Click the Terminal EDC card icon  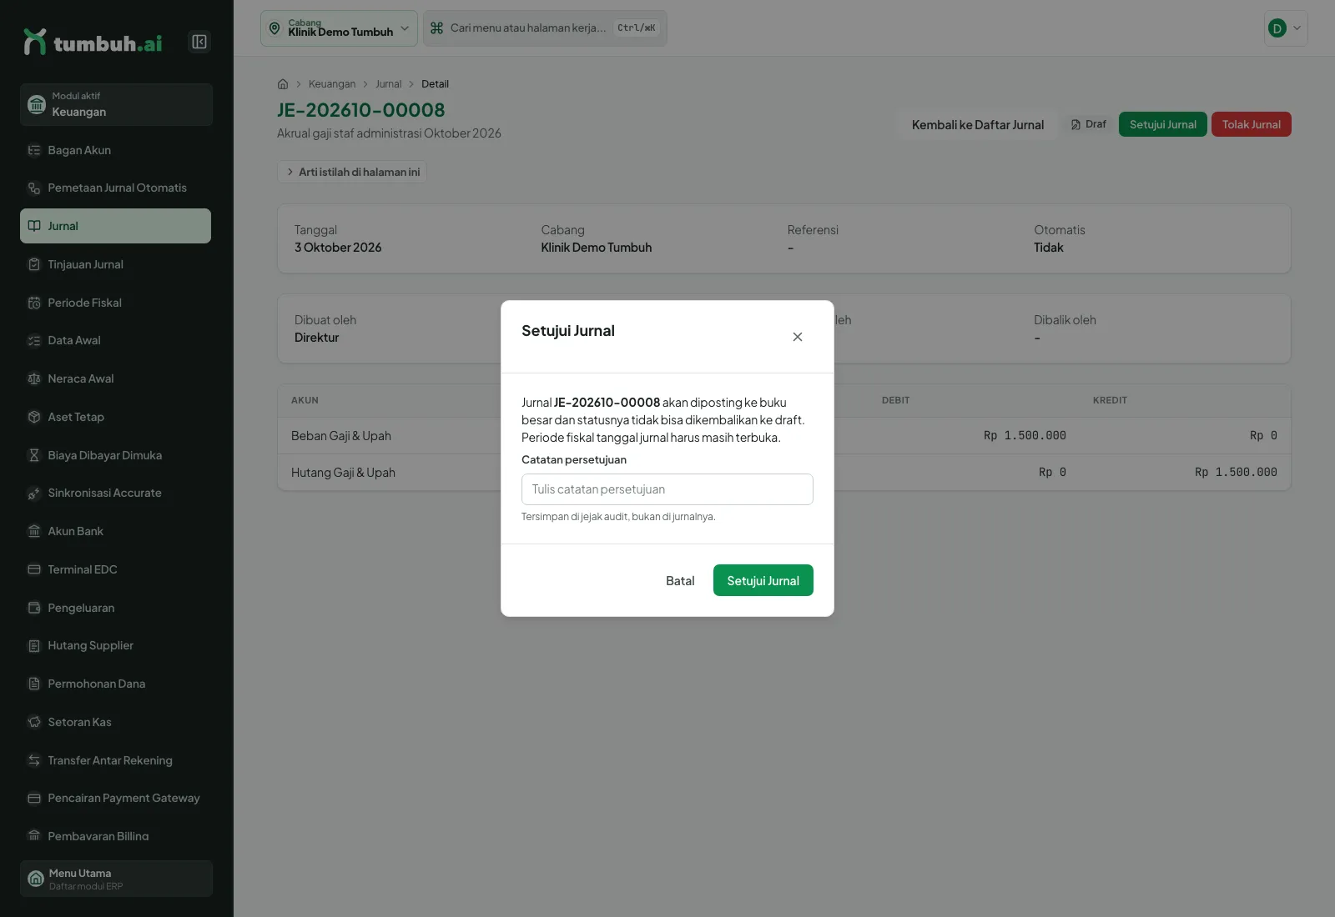34,569
